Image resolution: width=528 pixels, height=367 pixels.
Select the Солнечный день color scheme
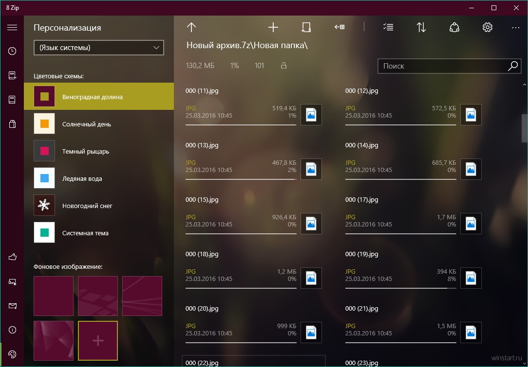(x=99, y=123)
